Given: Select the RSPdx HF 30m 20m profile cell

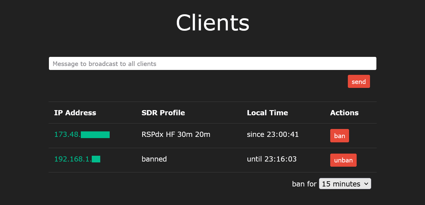Looking at the screenshot, I should point(176,134).
